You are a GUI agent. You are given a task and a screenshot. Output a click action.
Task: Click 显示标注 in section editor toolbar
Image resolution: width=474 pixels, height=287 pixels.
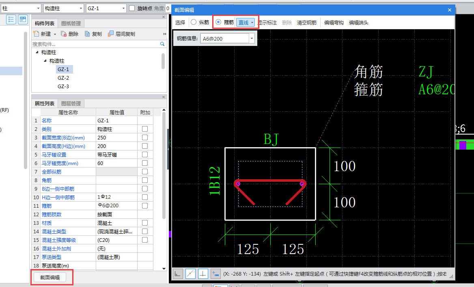coord(267,22)
